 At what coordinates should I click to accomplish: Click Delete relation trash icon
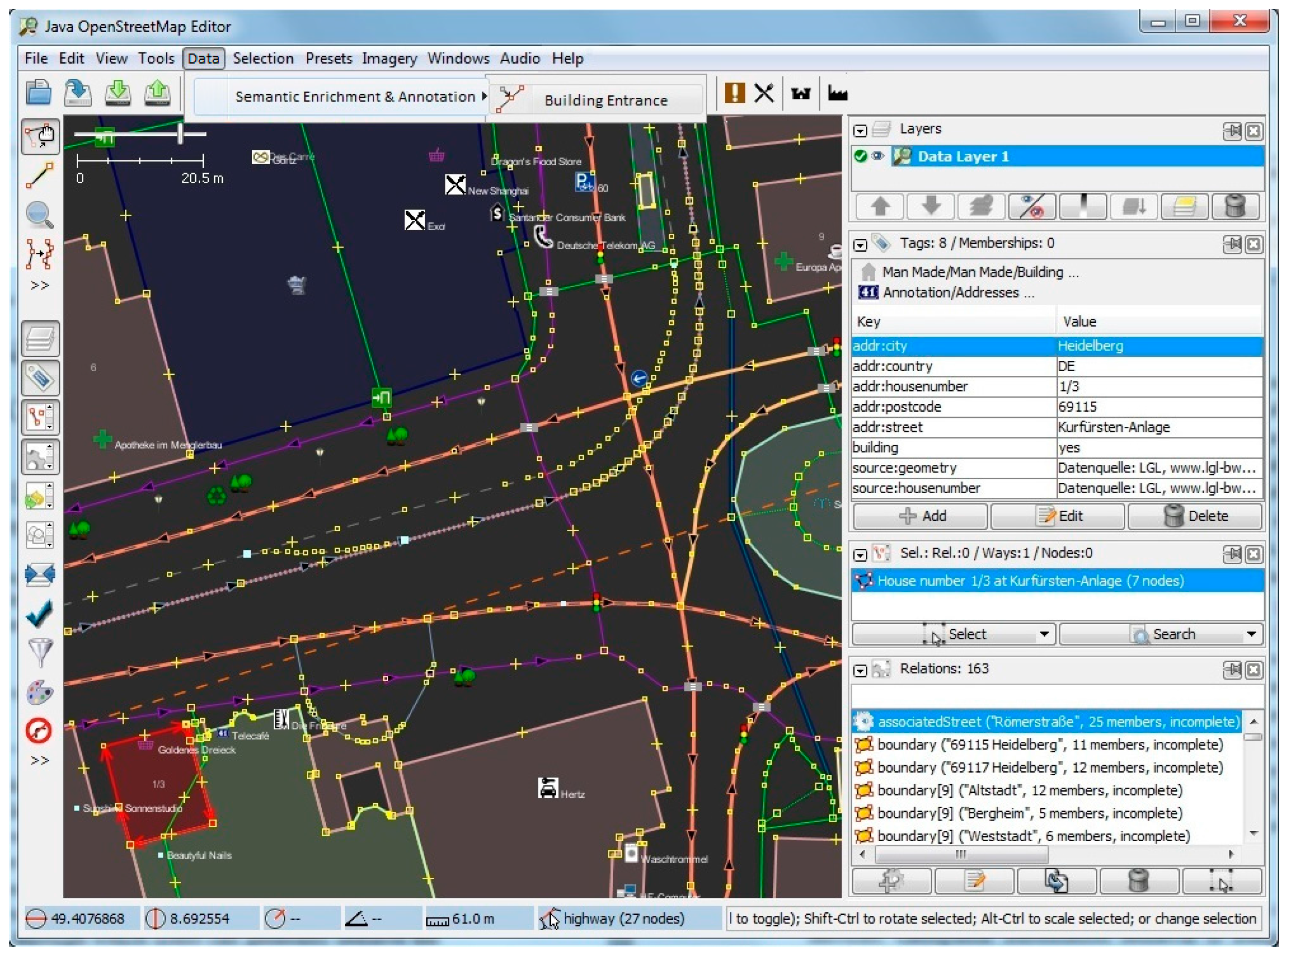1139,881
